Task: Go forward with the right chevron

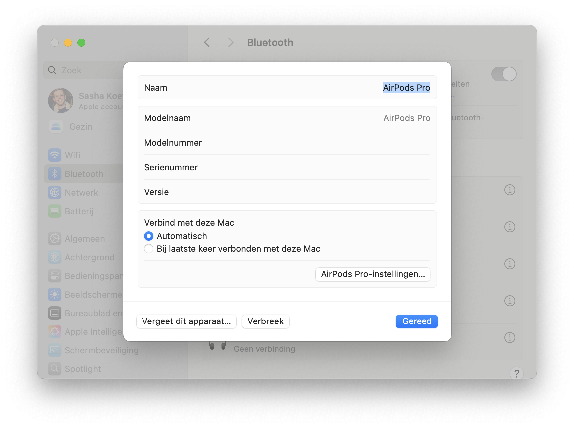Action: (x=231, y=42)
